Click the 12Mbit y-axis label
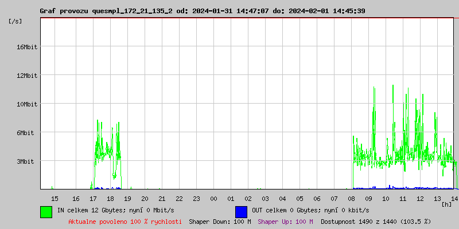 coord(27,76)
